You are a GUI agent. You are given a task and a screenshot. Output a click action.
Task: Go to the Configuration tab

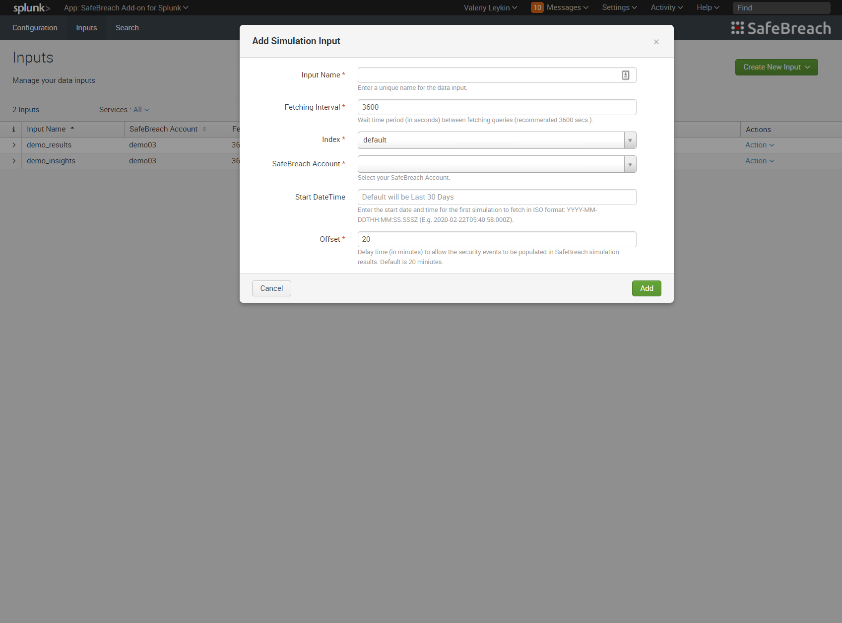point(35,28)
